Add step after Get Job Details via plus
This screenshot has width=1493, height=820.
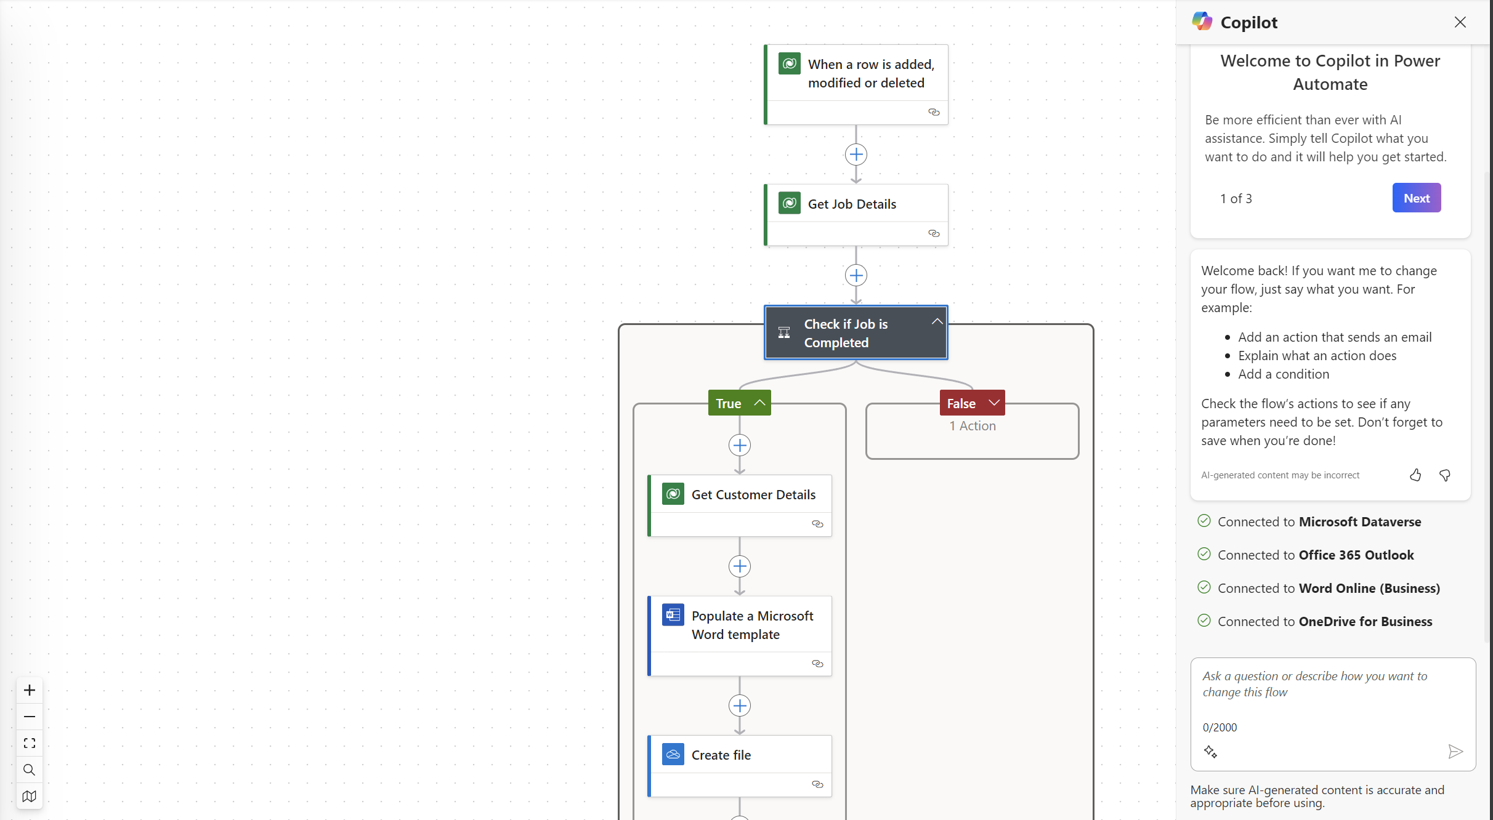(x=856, y=275)
